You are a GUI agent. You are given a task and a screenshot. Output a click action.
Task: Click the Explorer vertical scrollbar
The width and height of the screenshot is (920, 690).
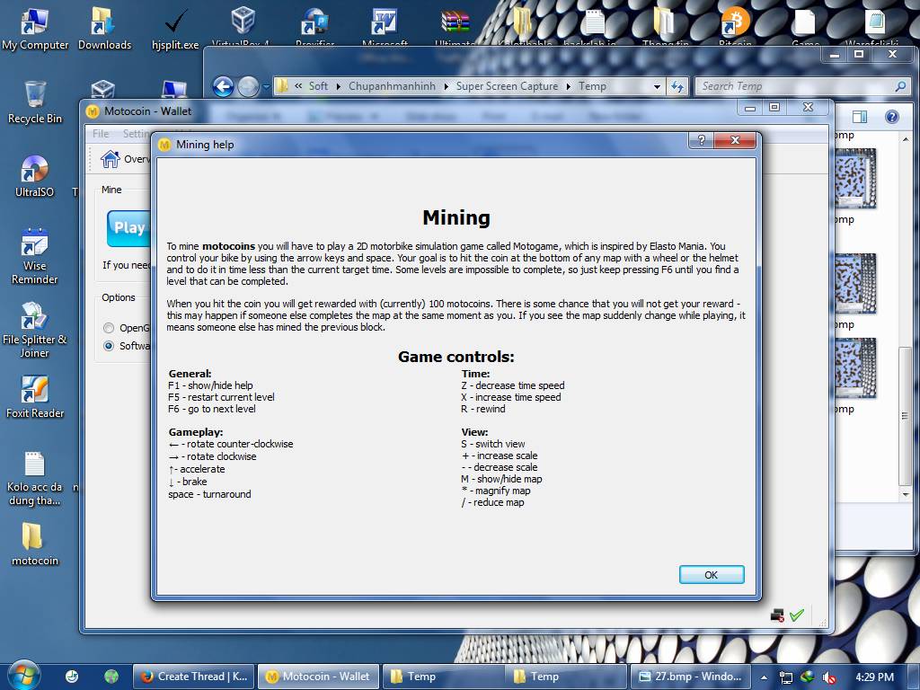[x=905, y=415]
